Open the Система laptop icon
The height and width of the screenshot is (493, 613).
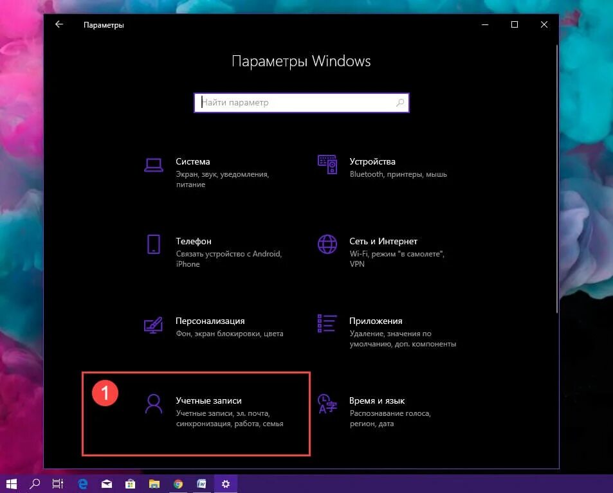point(154,165)
